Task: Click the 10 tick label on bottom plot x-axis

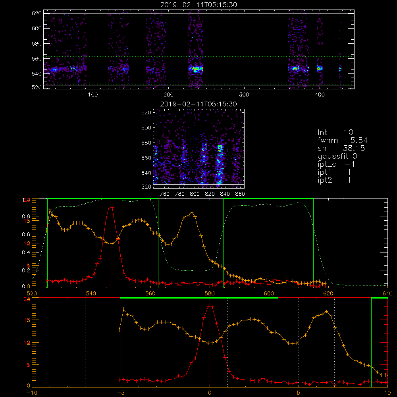Action: 387,393
